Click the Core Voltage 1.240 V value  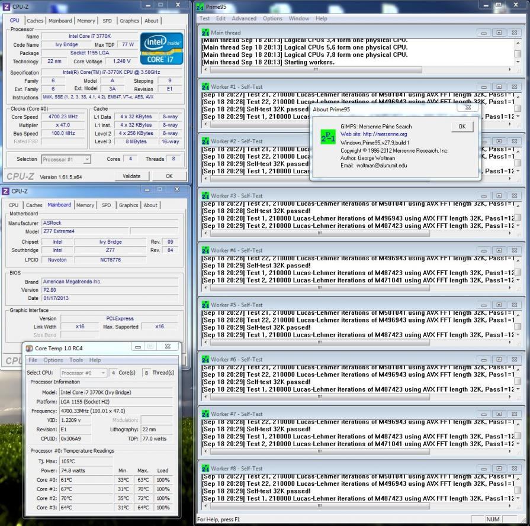coord(121,62)
